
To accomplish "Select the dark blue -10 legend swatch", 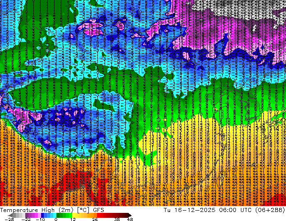I will click(x=42, y=215).
